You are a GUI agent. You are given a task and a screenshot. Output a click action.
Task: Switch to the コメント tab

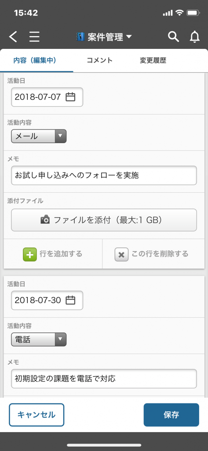pyautogui.click(x=99, y=60)
